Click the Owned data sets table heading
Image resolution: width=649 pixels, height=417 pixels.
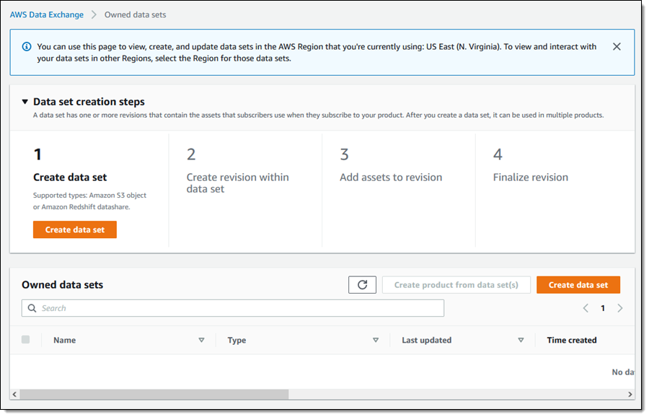63,285
